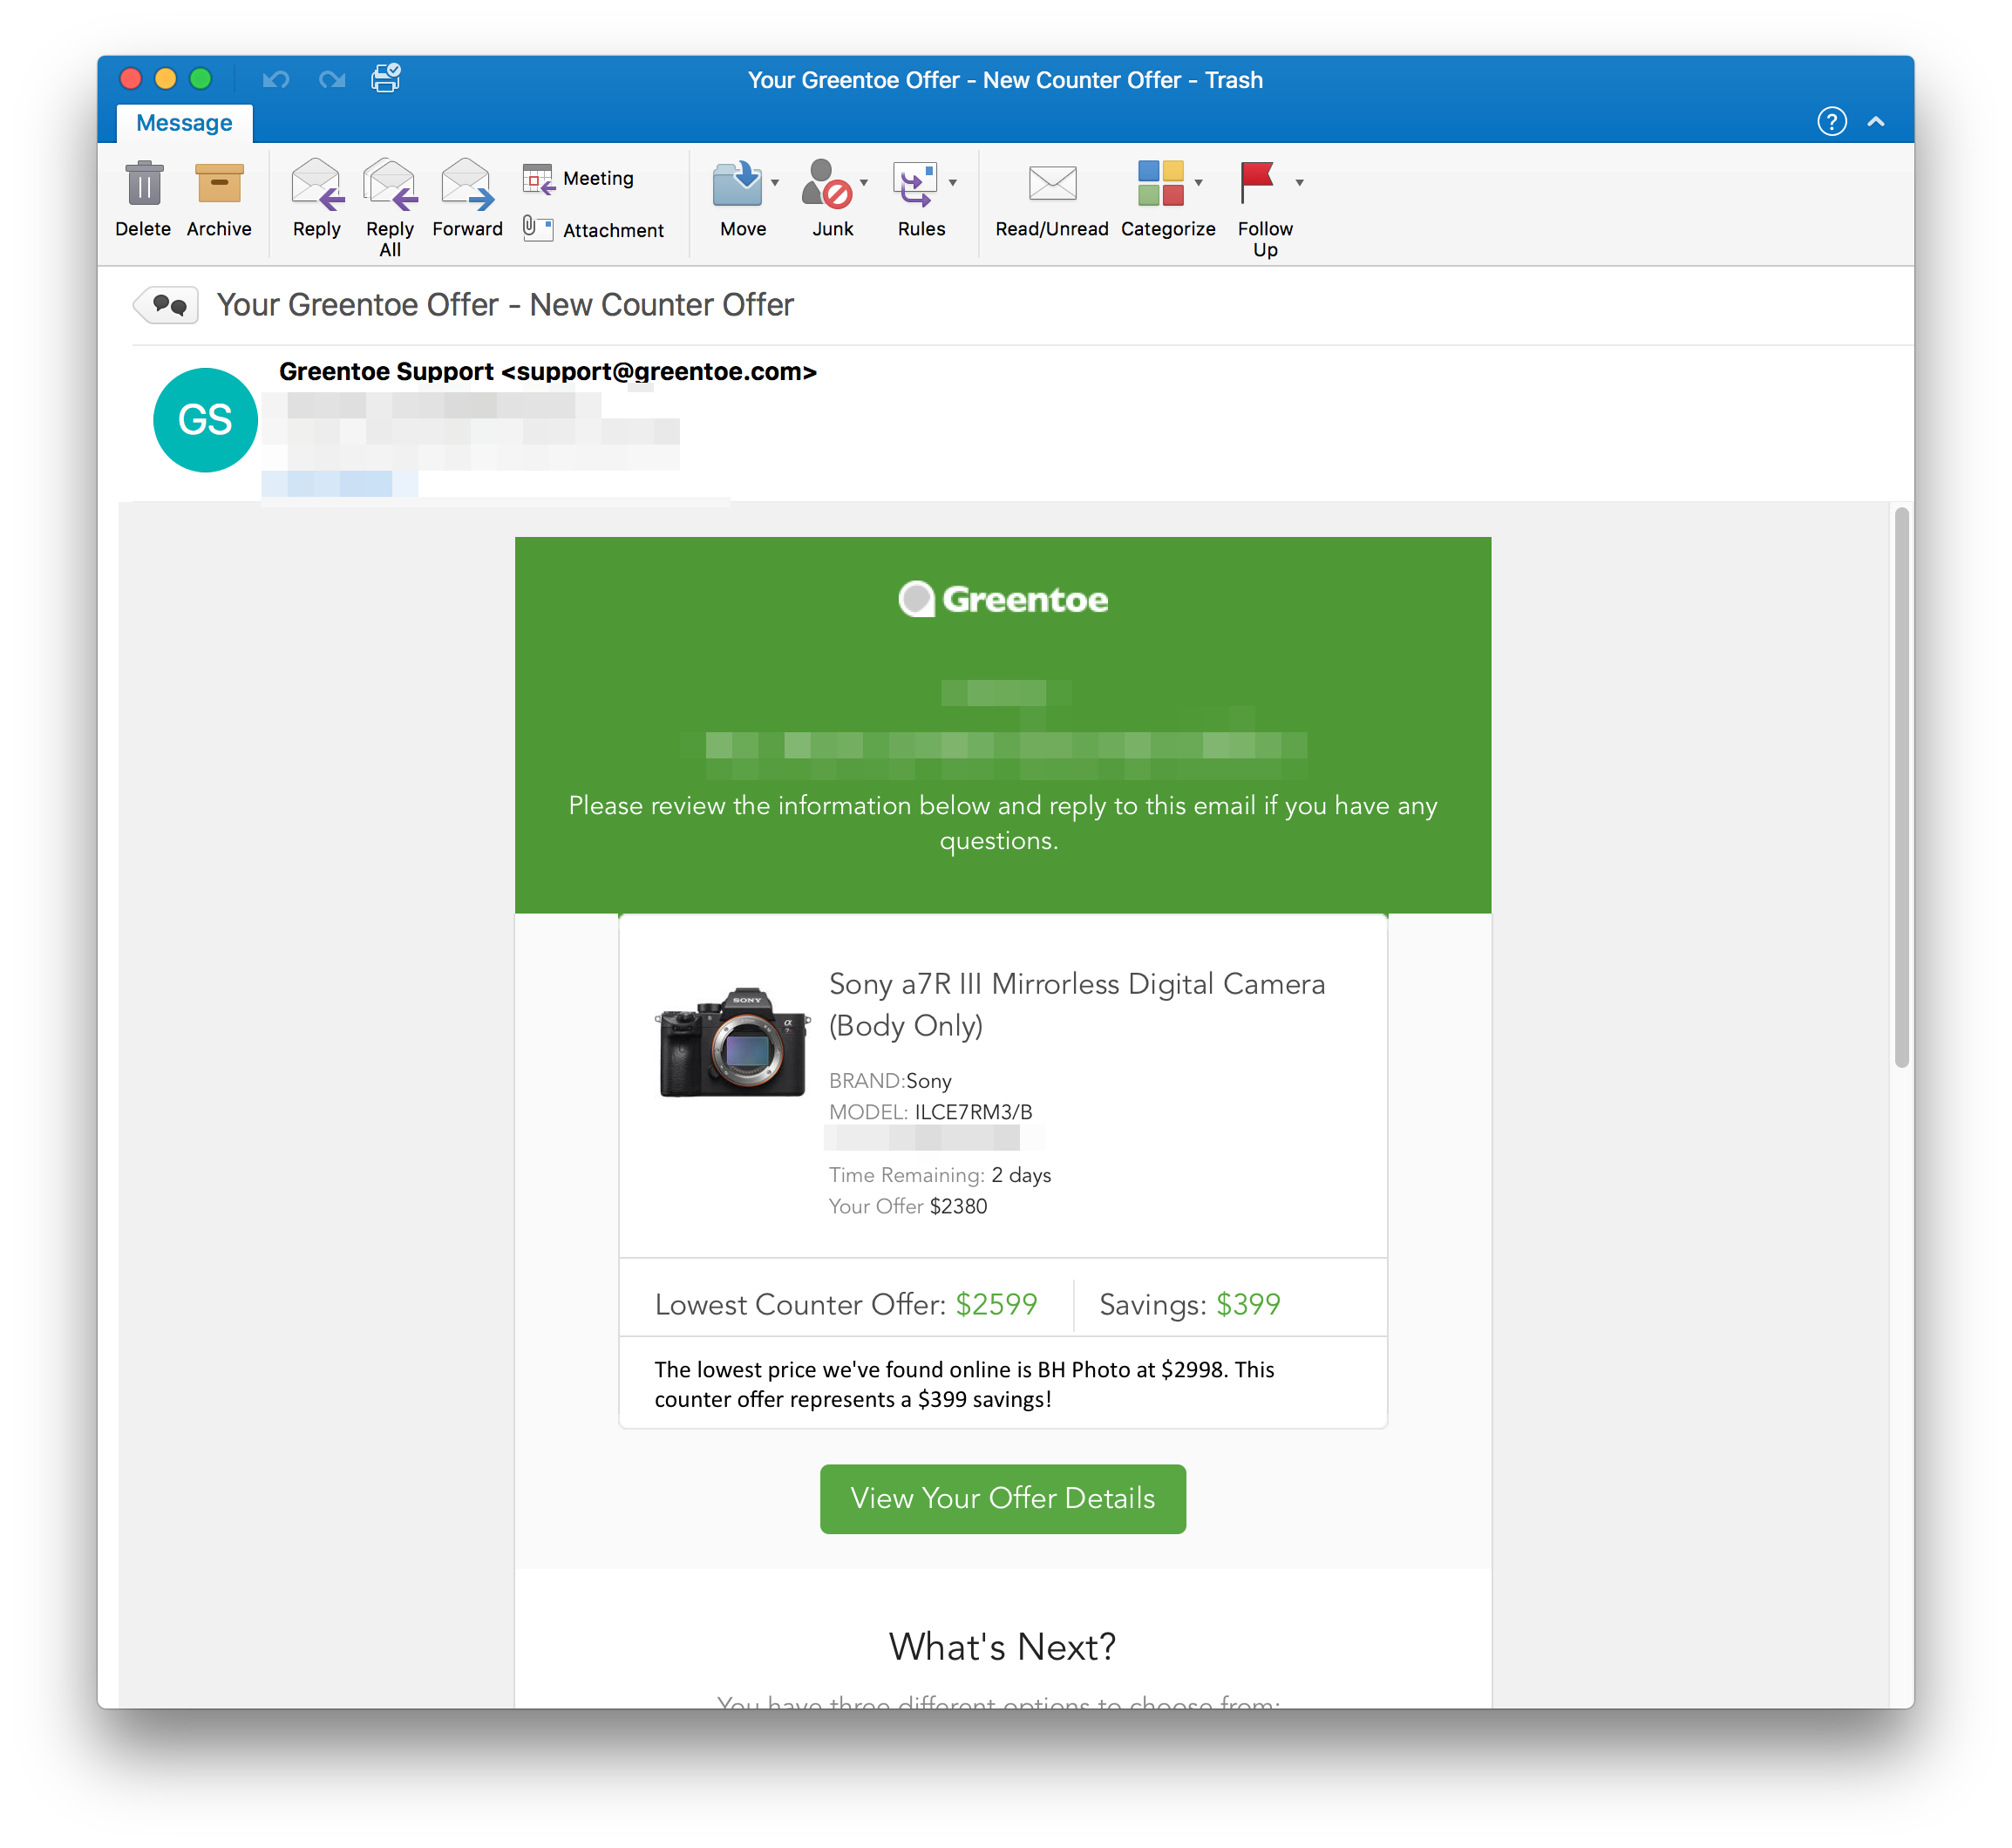Archive this message with the Archive icon
The image size is (2012, 1848).
pos(219,185)
